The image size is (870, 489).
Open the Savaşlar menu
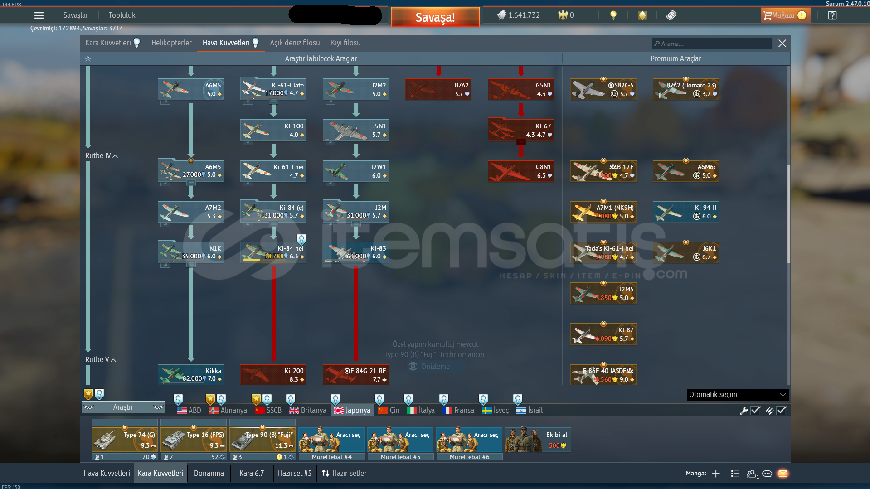coord(76,15)
